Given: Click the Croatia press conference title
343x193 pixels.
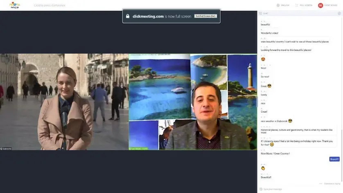Looking at the screenshot, I should click(50, 5).
